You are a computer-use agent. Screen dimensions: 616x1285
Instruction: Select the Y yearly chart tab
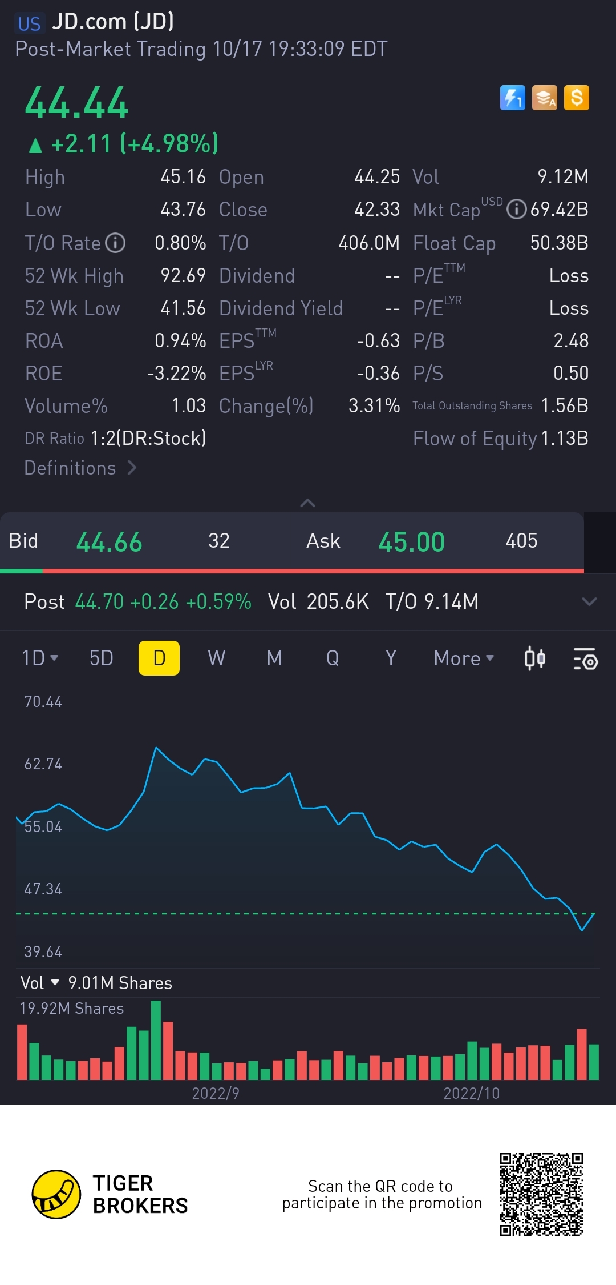click(391, 658)
